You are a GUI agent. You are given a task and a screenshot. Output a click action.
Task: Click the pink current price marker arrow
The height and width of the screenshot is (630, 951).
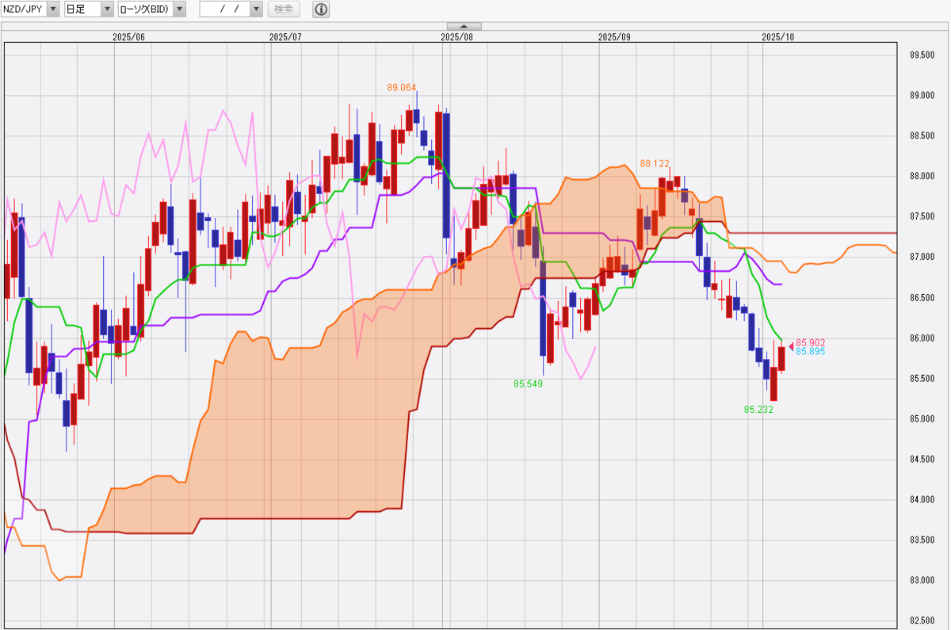pyautogui.click(x=790, y=346)
